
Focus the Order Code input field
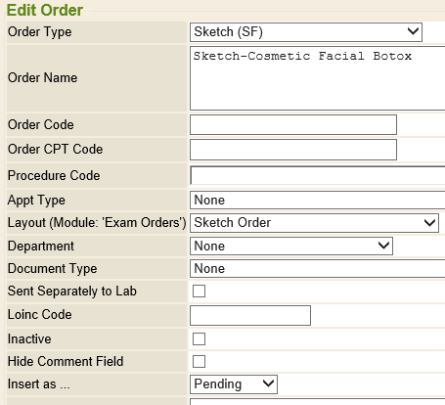coord(293,124)
